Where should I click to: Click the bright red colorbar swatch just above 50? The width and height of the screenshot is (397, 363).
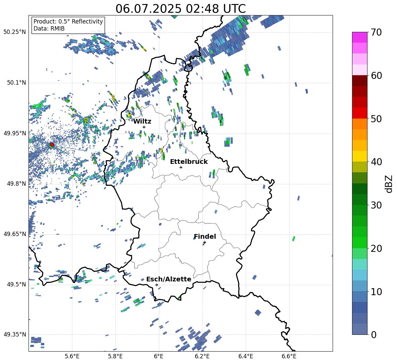point(360,113)
